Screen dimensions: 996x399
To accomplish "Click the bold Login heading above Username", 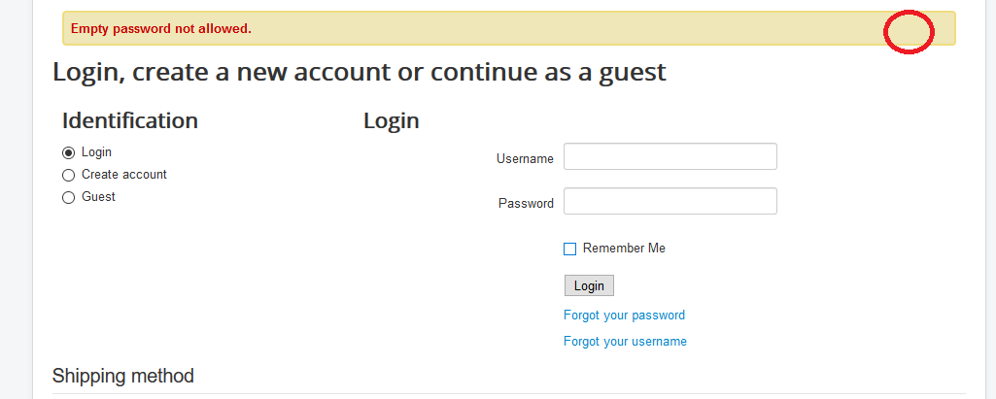I will pyautogui.click(x=392, y=120).
